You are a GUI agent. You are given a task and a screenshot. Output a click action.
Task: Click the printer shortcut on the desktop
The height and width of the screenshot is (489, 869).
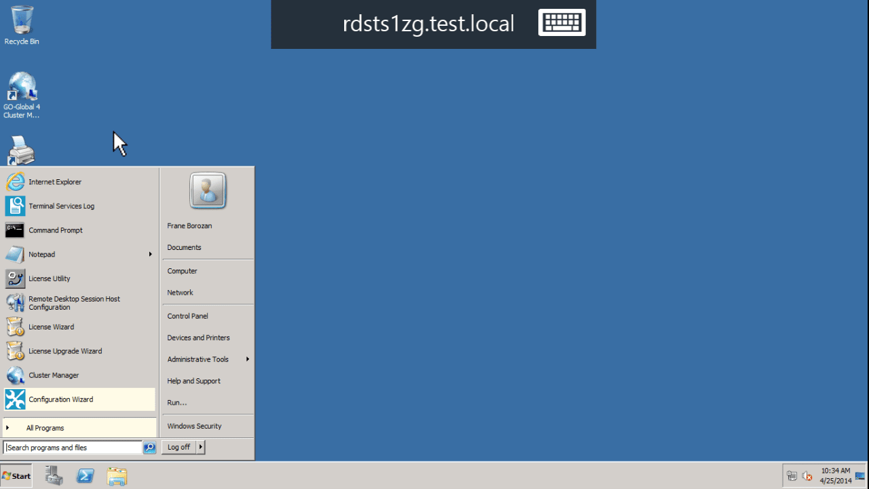click(x=21, y=150)
